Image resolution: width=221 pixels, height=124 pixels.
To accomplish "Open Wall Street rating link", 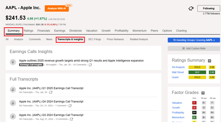I will click(178, 72).
